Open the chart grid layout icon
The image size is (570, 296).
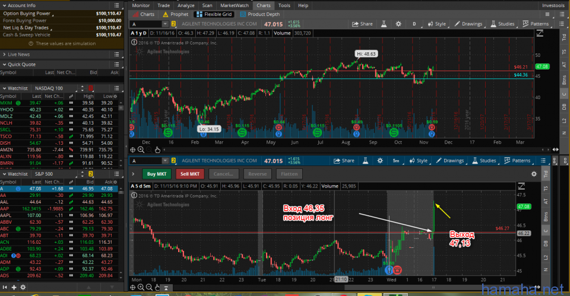pyautogui.click(x=547, y=14)
